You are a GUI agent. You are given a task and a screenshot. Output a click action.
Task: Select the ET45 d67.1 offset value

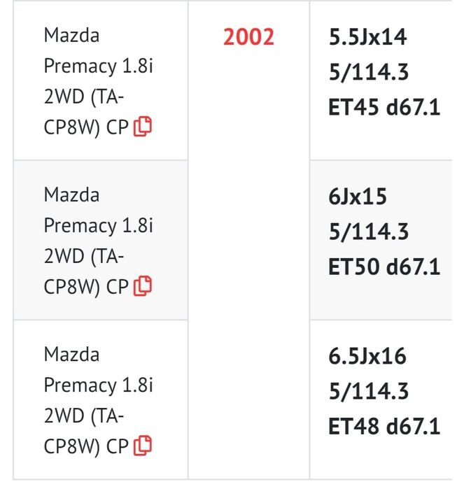tap(384, 108)
